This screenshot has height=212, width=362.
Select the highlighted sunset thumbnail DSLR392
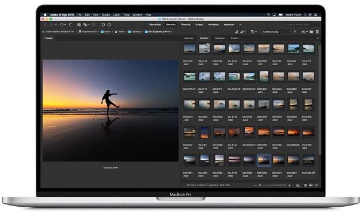pos(264,160)
